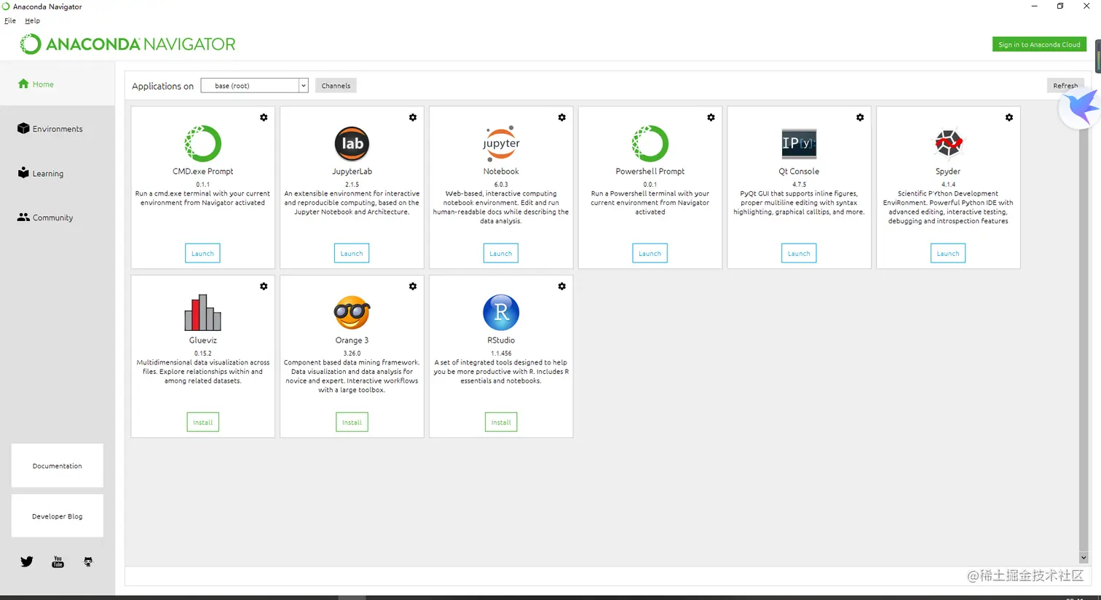Screen dimensions: 1101x600
Task: Click the Qt Console IPython icon
Action: pos(799,143)
